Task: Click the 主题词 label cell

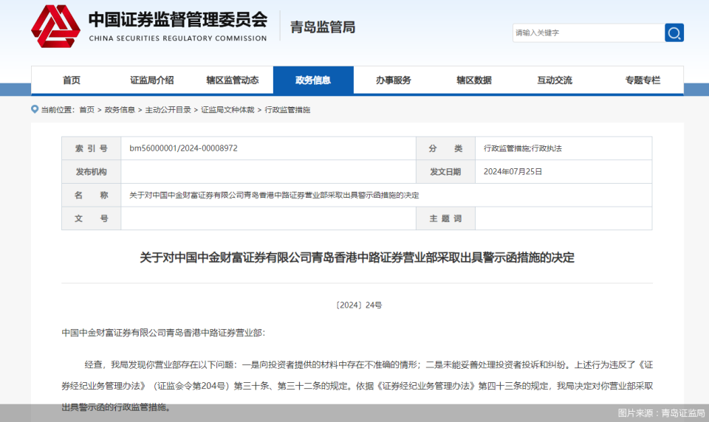Action: coord(445,218)
